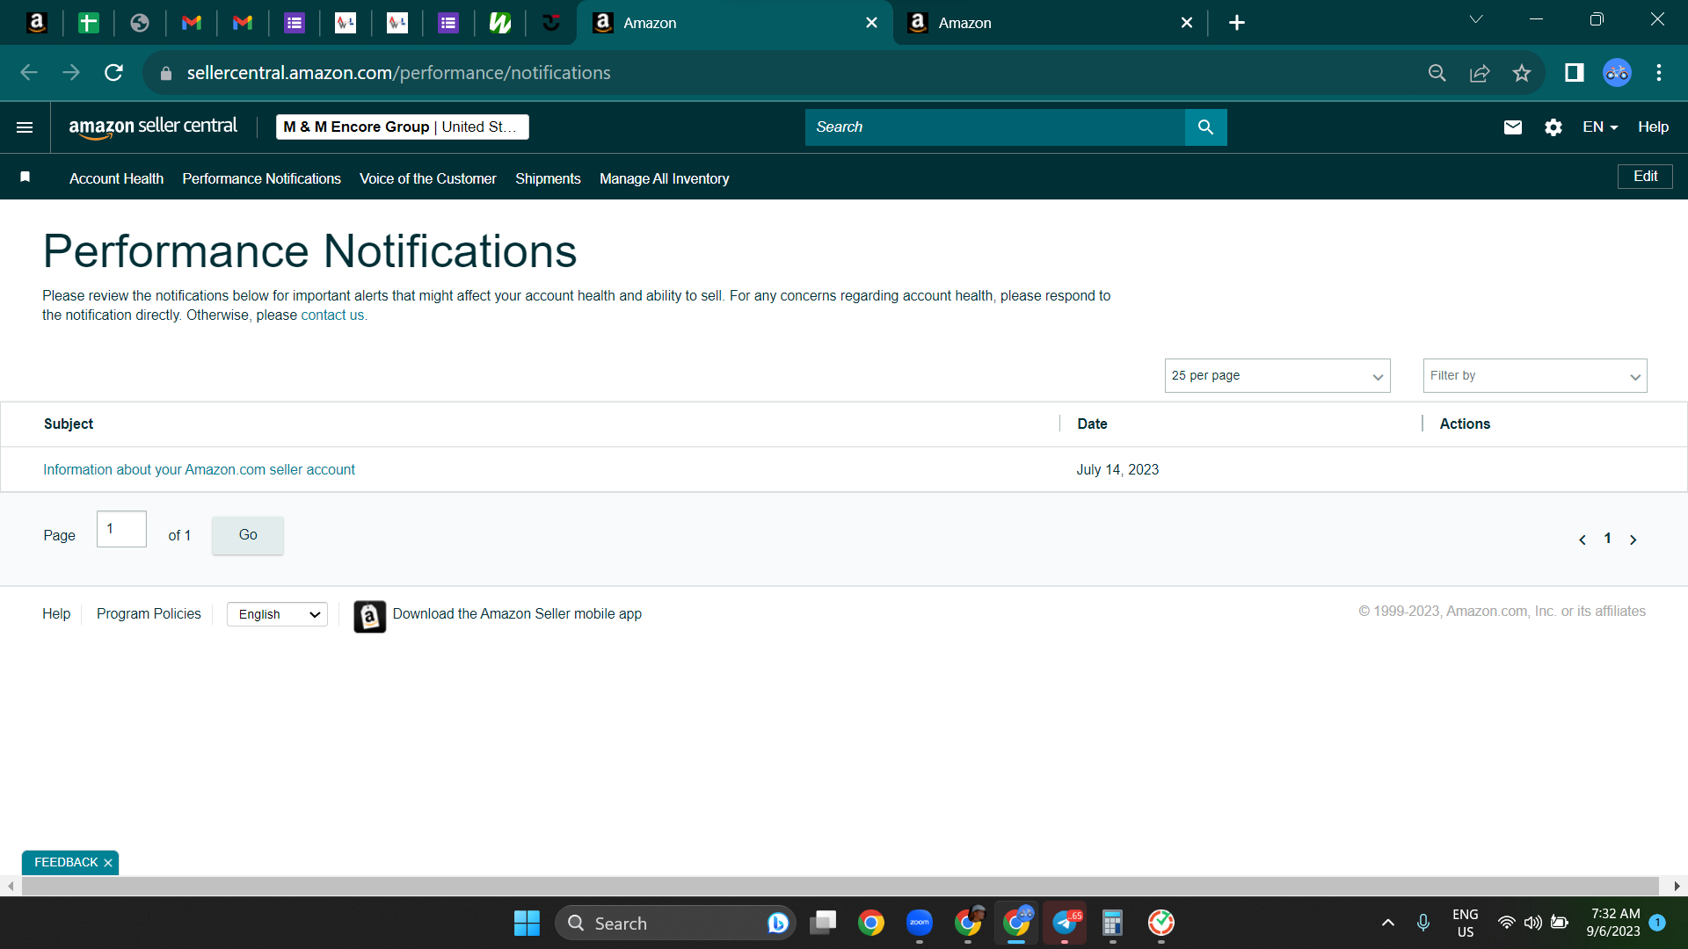
Task: Open Performance Notifications in the nav bar
Action: (x=261, y=178)
